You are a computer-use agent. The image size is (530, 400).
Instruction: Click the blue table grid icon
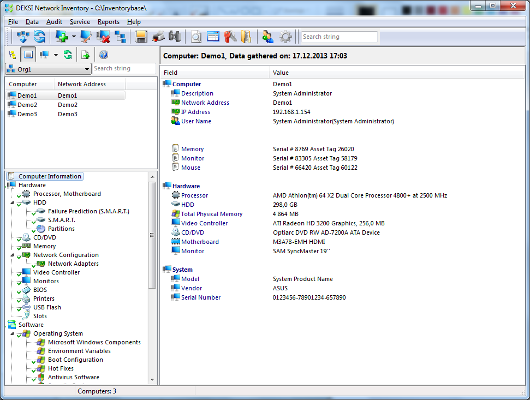[213, 37]
